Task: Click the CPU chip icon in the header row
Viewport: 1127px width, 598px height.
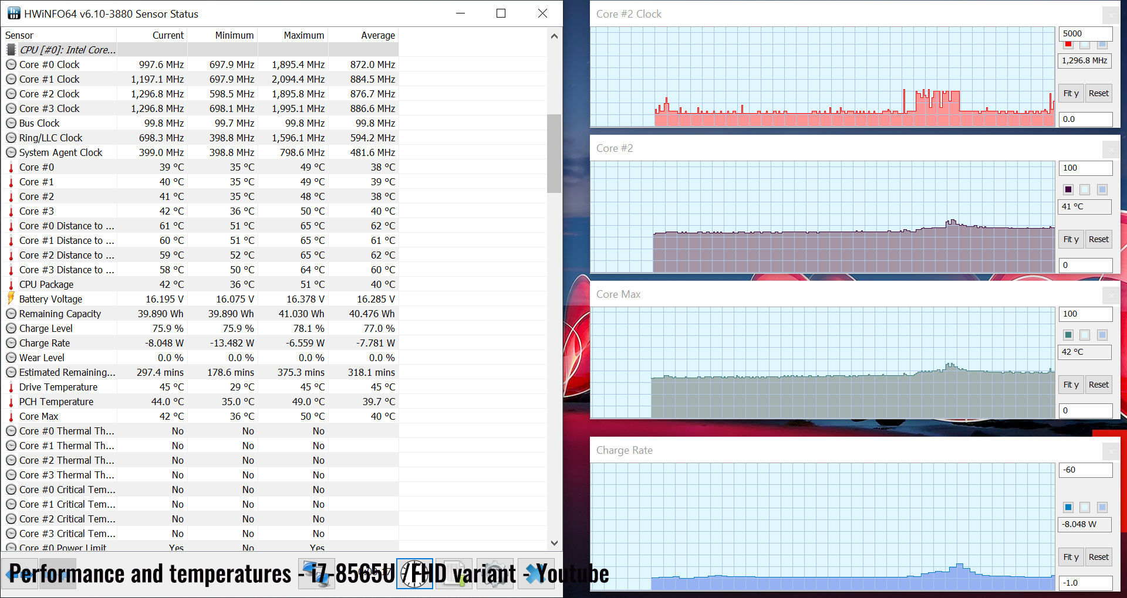Action: tap(11, 50)
